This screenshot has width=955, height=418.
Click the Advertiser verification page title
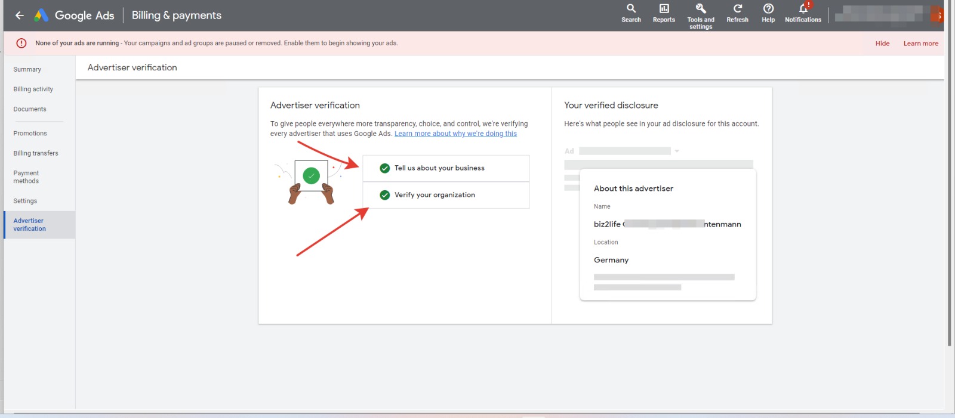tap(133, 67)
